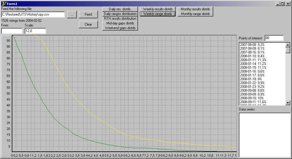Show Mid-day gaps distrib
292x159 pixels.
click(120, 23)
